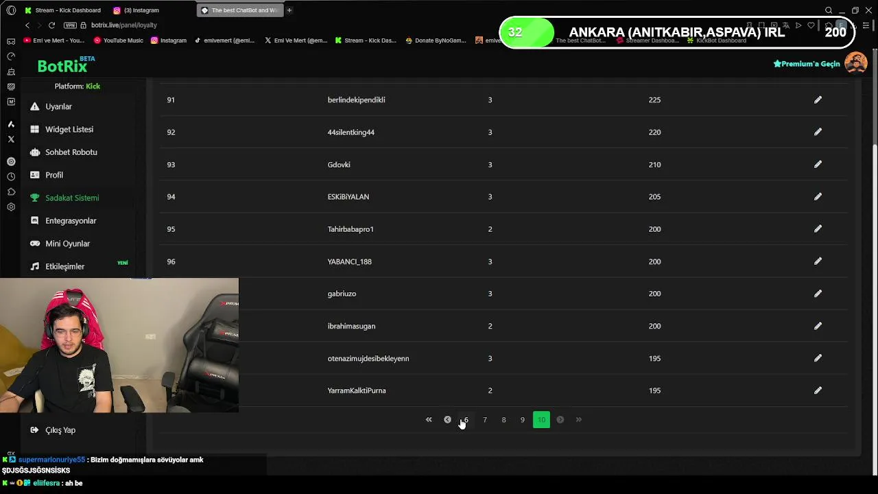The image size is (878, 494).
Task: Open the emivemert TikTok bookmark
Action: point(224,40)
